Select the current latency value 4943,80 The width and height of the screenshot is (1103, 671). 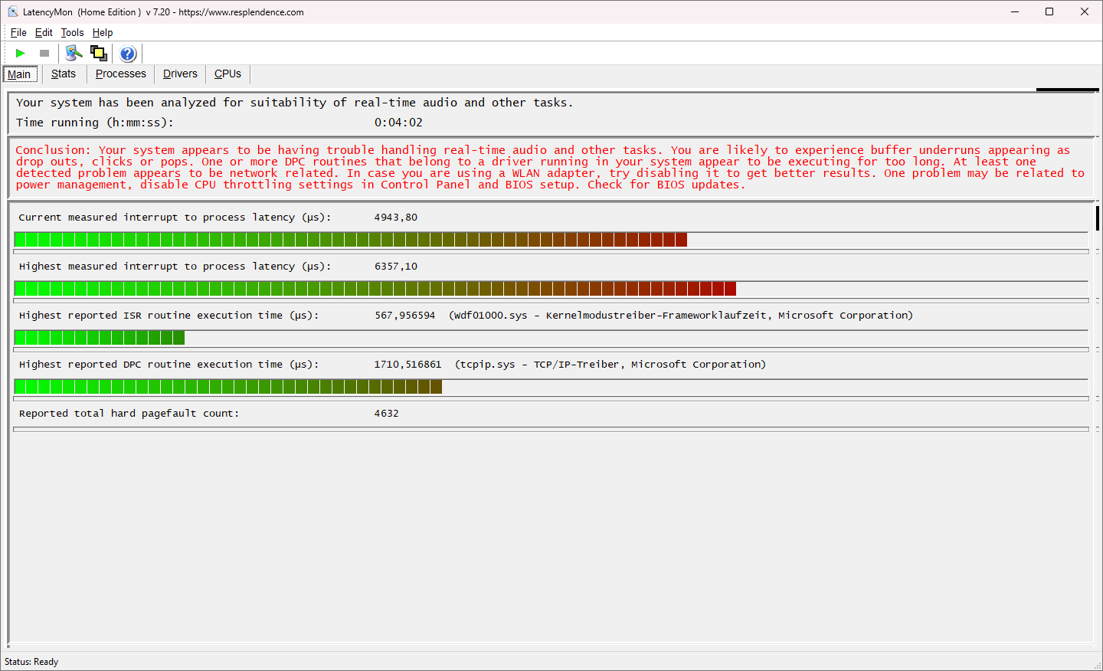396,218
